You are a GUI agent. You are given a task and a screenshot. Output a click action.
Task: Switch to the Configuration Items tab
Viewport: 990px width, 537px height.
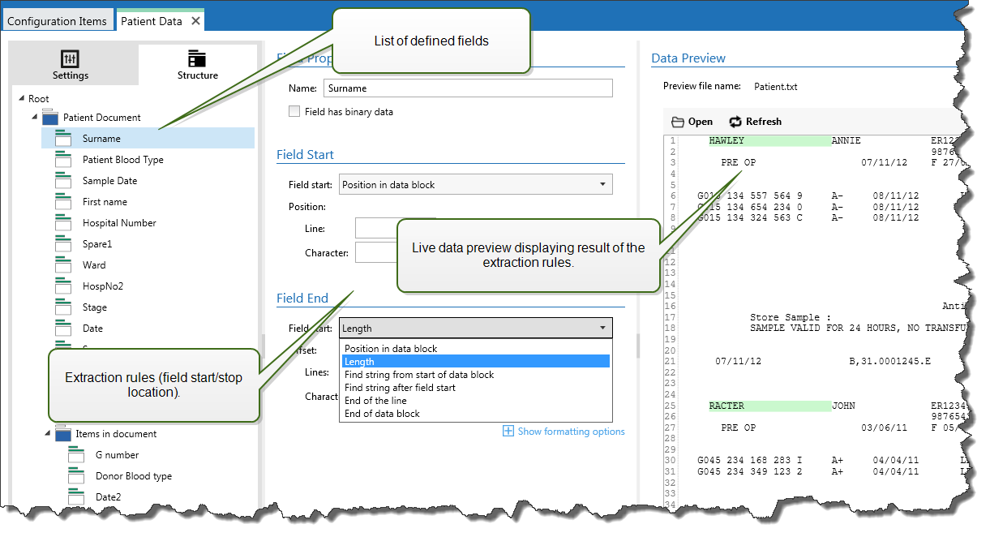point(57,21)
